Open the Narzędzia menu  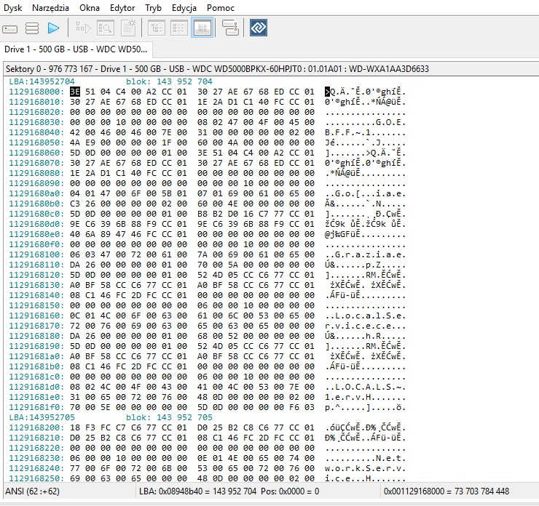(50, 8)
